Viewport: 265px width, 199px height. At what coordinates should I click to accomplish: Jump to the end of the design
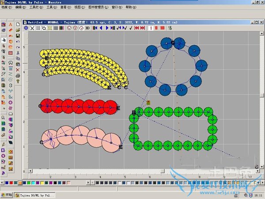coord(113,28)
